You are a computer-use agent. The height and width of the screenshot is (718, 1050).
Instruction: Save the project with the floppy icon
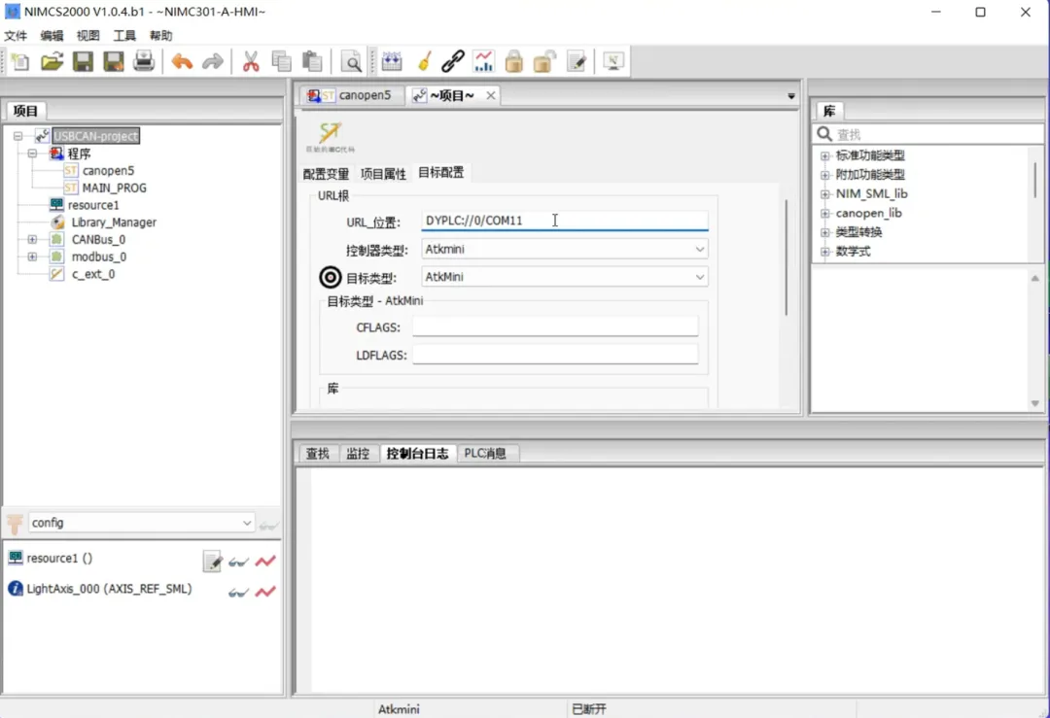click(x=83, y=61)
